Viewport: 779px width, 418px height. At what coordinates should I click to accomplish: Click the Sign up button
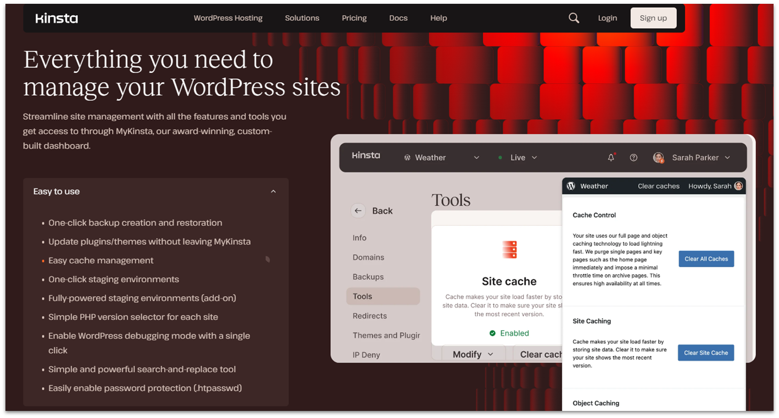[x=653, y=18]
